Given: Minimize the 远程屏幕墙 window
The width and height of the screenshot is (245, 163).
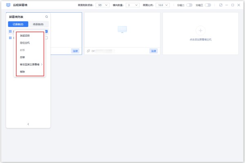Looking at the screenshot, I should click(x=227, y=5).
